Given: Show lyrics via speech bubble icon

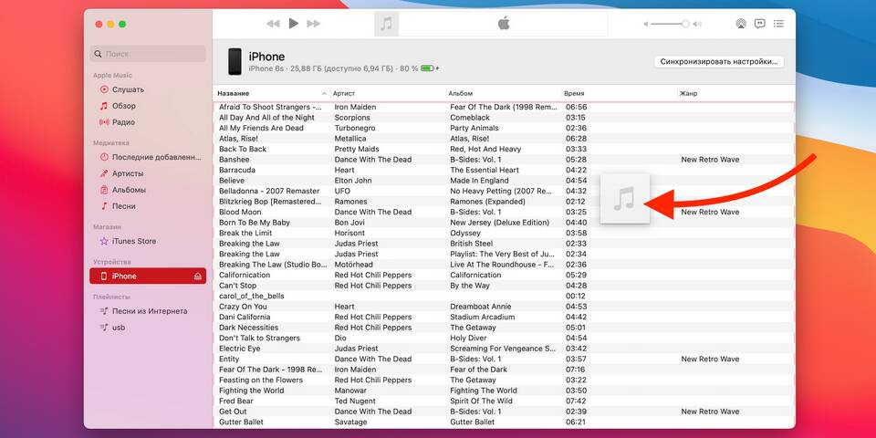Looking at the screenshot, I should (760, 24).
